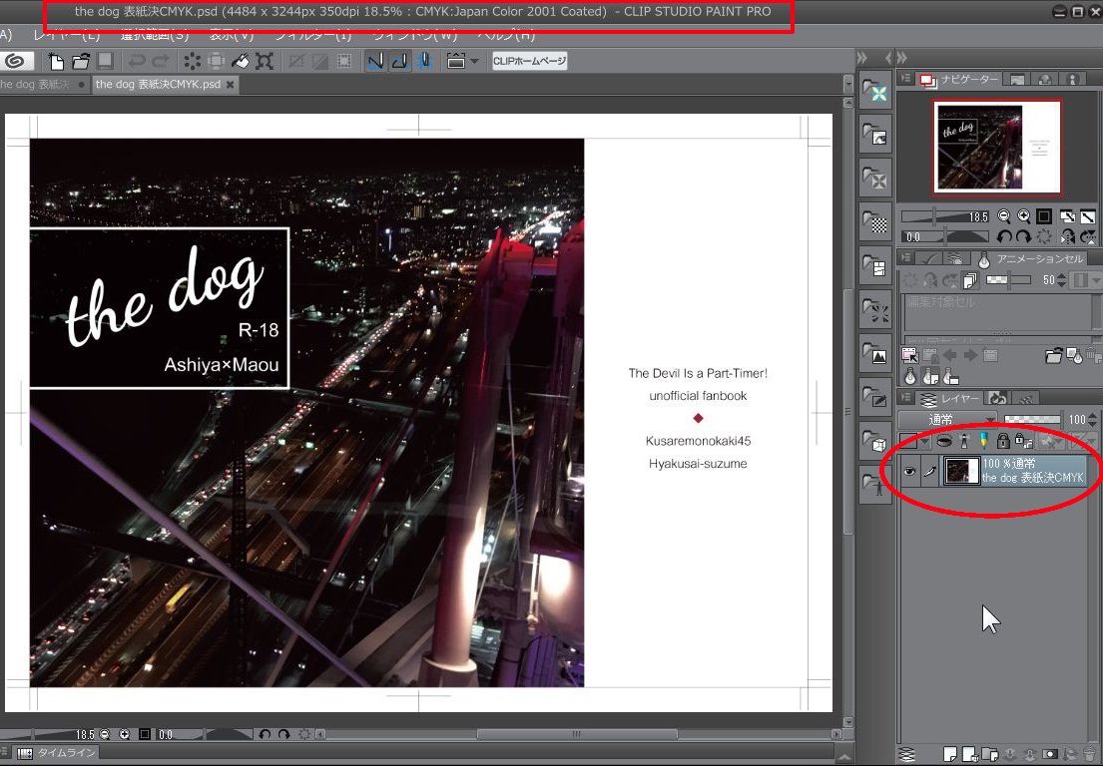1103x766 pixels.
Task: Click the horizontal canvas scrollbar
Action: 577,734
